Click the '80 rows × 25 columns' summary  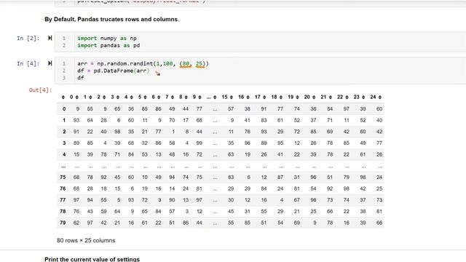(86, 240)
